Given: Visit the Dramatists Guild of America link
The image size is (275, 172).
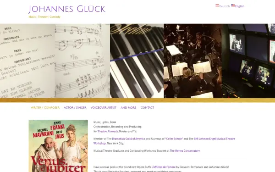Looking at the screenshot, I should point(128,139).
